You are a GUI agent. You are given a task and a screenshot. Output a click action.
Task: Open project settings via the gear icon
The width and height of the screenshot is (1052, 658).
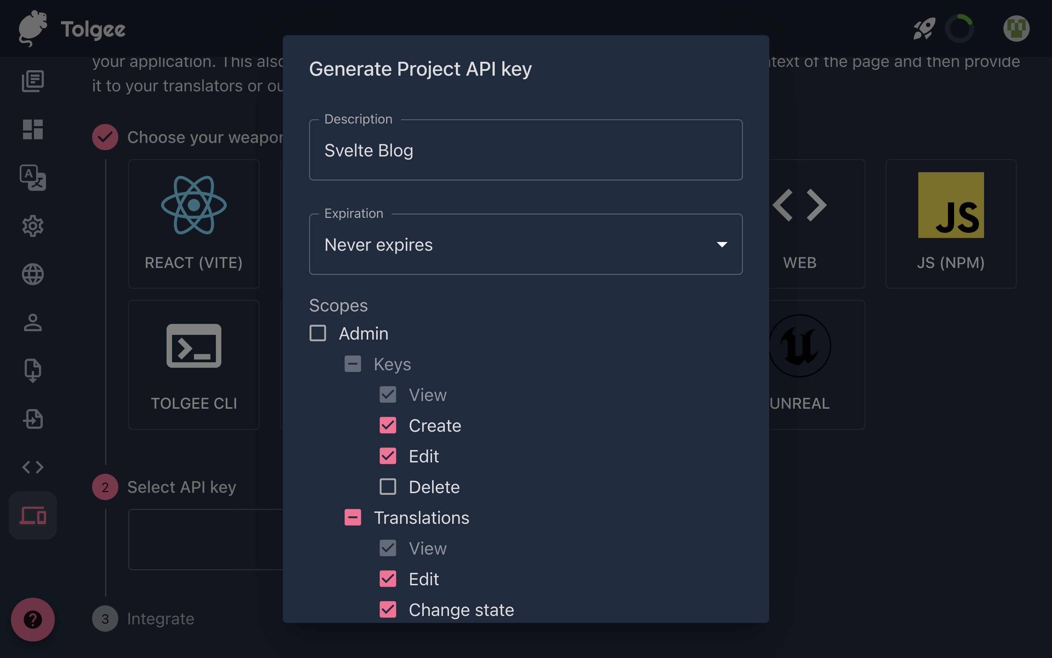pos(33,226)
